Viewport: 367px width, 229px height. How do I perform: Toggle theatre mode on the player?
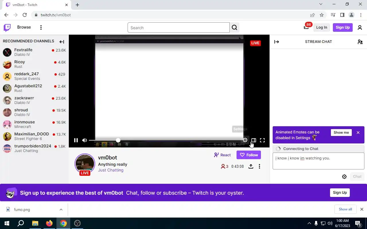tap(254, 140)
